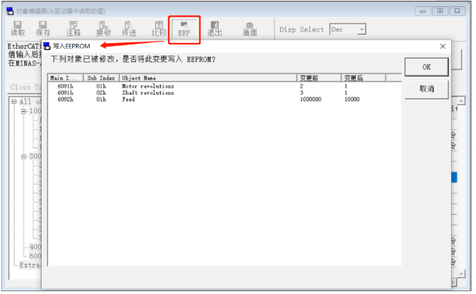This screenshot has height=294, width=476.
Task: Click the 10000 changed value cell
Action: point(352,99)
